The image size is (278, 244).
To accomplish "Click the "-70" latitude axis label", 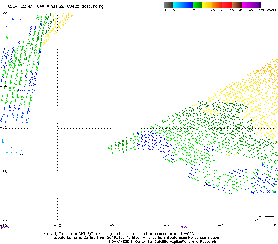I will pos(3,220).
